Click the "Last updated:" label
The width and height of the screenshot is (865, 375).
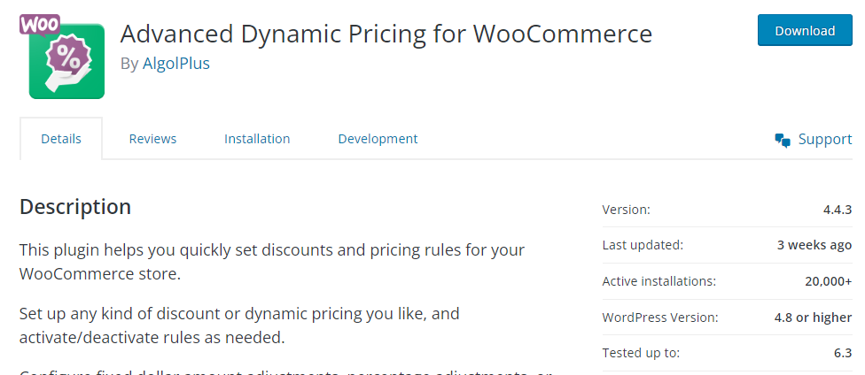(x=643, y=245)
